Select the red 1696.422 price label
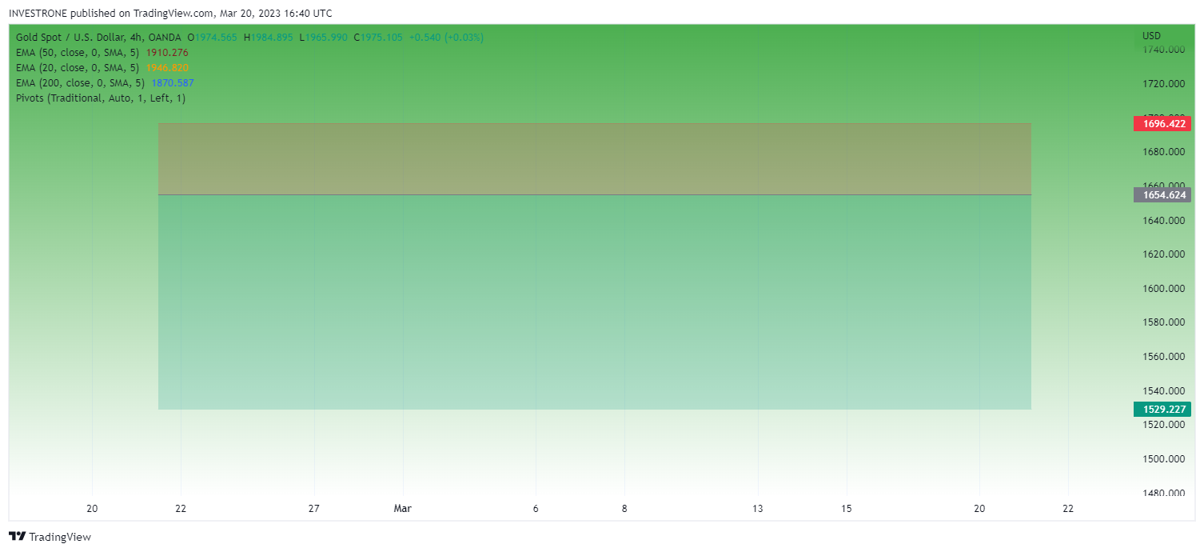1204x552 pixels. [x=1162, y=124]
